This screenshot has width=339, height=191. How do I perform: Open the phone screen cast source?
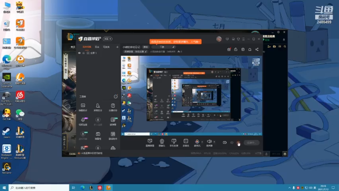point(174,143)
